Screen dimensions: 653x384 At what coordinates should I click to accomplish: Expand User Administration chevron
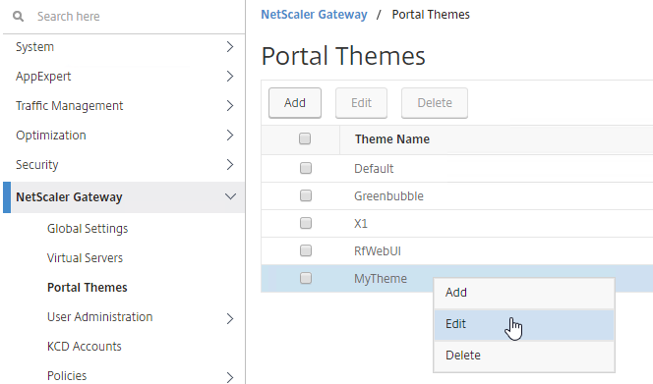(230, 318)
